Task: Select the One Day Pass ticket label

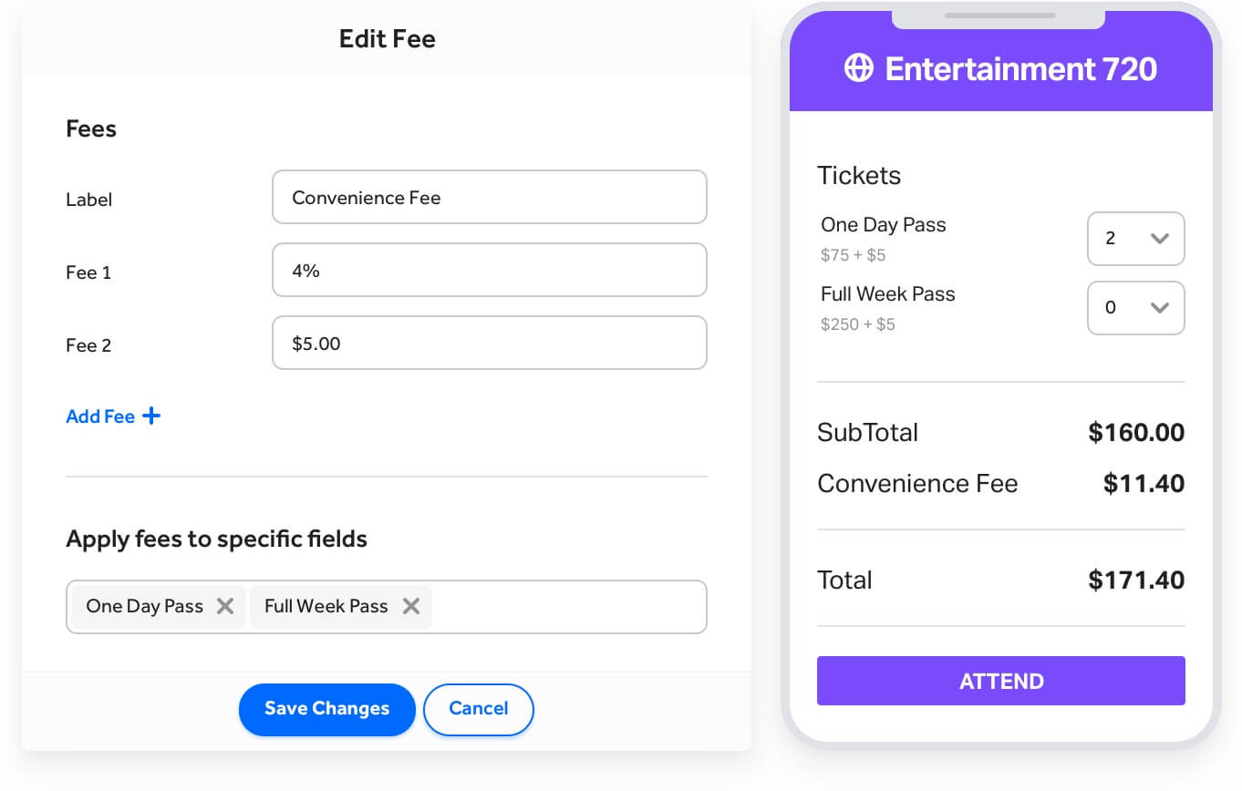Action: pos(882,224)
